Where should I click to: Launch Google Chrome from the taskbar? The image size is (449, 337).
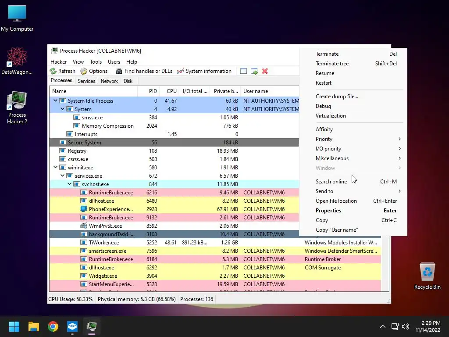[53, 326]
